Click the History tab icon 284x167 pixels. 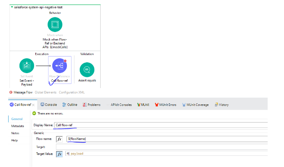click(216, 105)
